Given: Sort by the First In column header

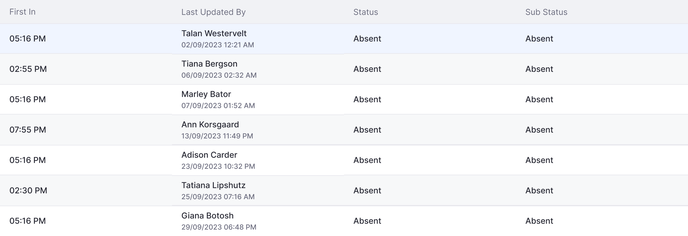Looking at the screenshot, I should [22, 12].
